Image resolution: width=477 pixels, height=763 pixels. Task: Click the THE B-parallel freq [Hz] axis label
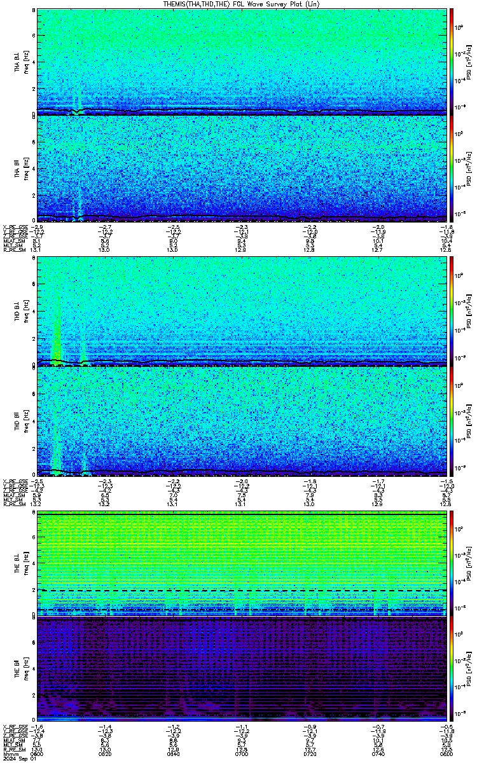pos(27,670)
